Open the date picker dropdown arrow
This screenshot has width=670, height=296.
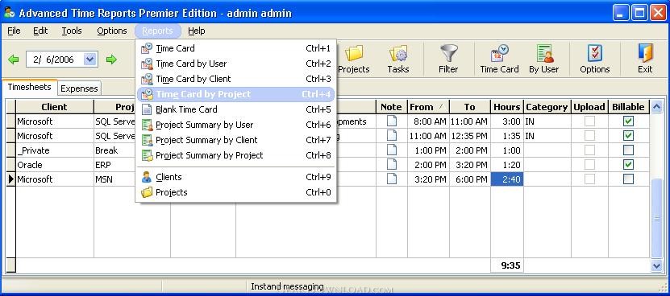89,60
